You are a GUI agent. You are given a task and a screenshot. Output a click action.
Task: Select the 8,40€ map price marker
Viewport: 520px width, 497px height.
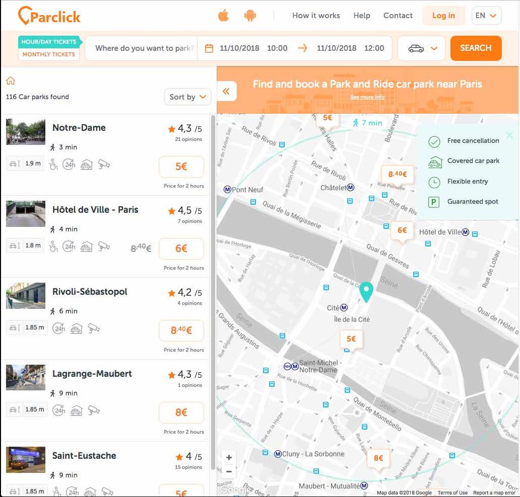(x=398, y=174)
